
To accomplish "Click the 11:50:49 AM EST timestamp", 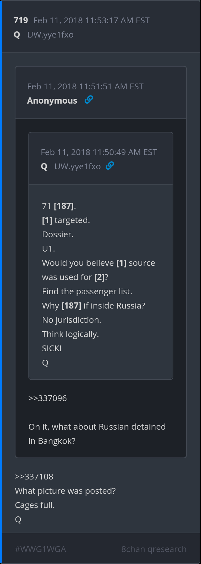I will 99,152.
